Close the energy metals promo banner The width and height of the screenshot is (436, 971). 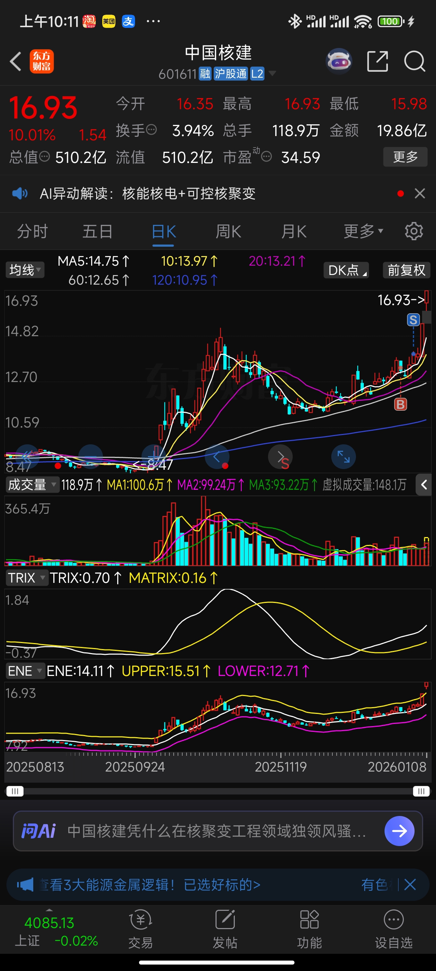point(410,884)
